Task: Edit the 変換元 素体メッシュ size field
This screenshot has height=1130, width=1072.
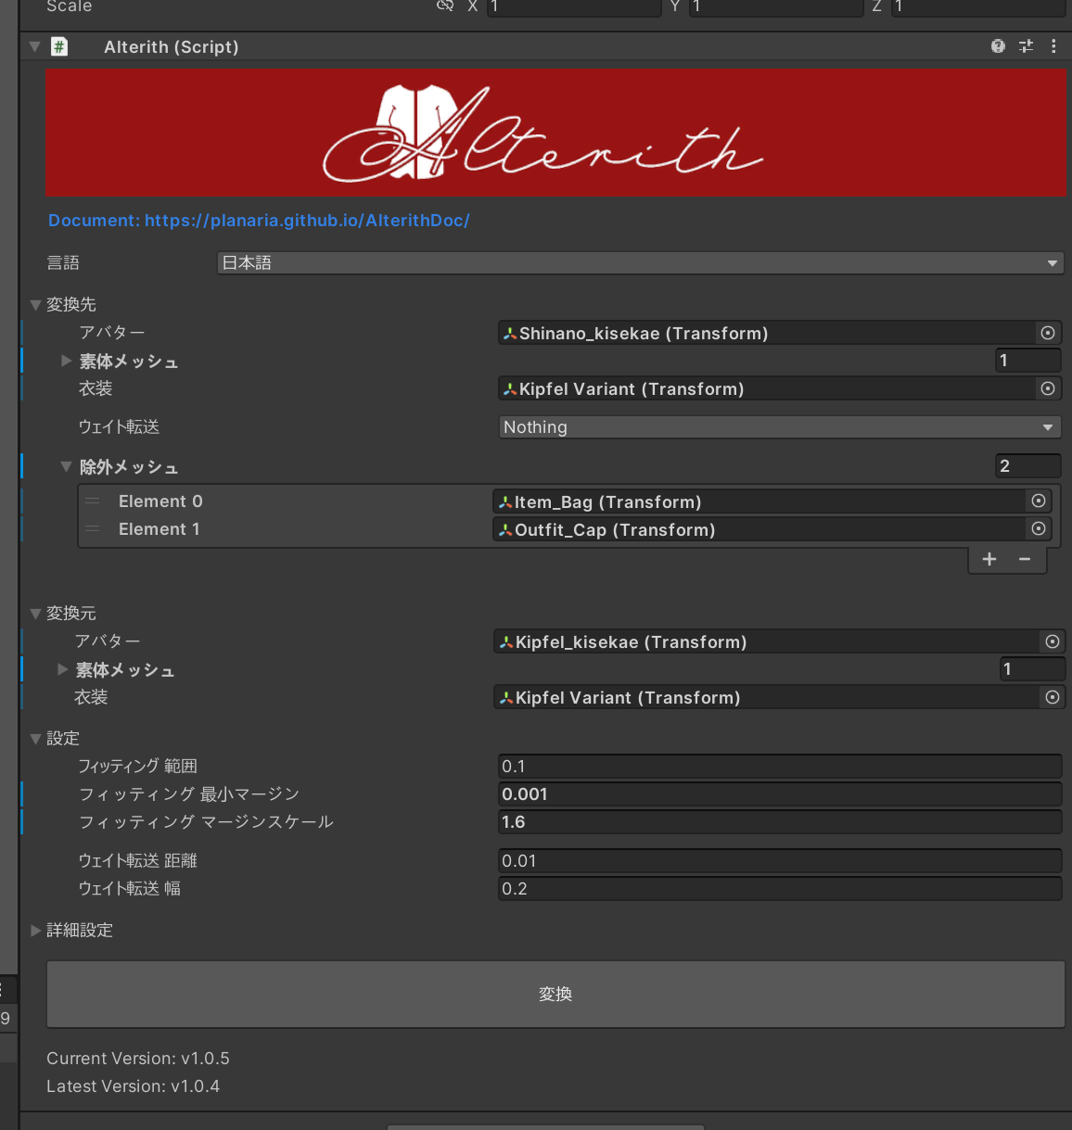Action: pyautogui.click(x=1032, y=669)
